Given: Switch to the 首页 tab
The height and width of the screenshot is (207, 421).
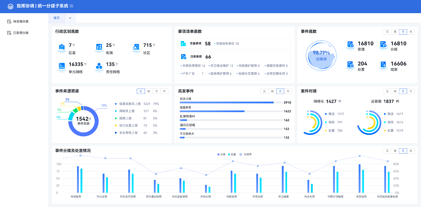Looking at the screenshot, I should [x=57, y=18].
